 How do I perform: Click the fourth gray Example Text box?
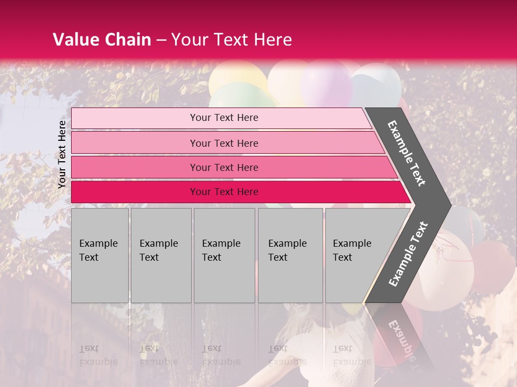point(290,255)
